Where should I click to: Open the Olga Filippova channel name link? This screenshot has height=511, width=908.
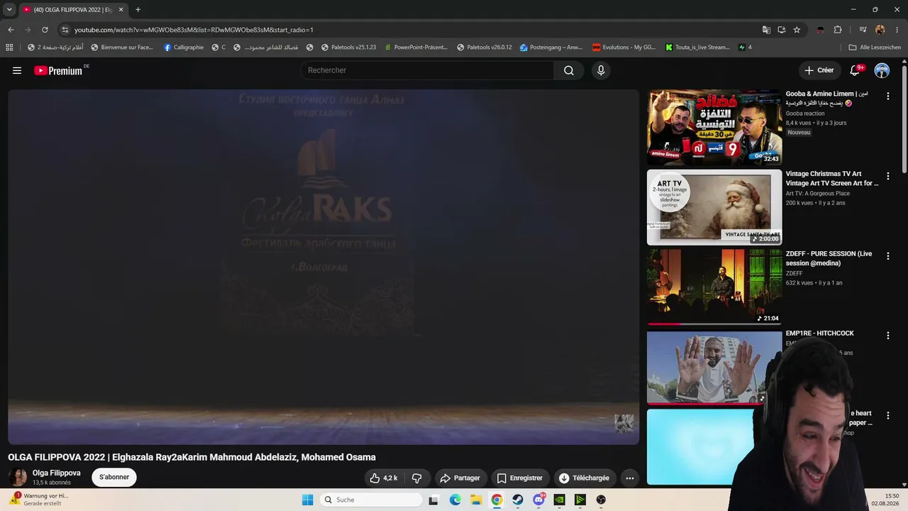point(57,473)
